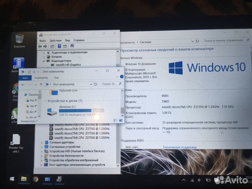Expand Устройства HID node
252x189 pixels.
pos(42,152)
